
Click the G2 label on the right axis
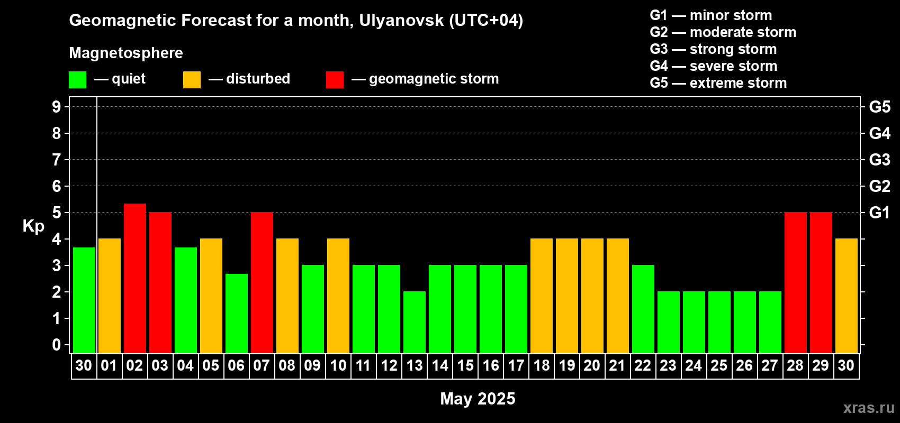[879, 186]
